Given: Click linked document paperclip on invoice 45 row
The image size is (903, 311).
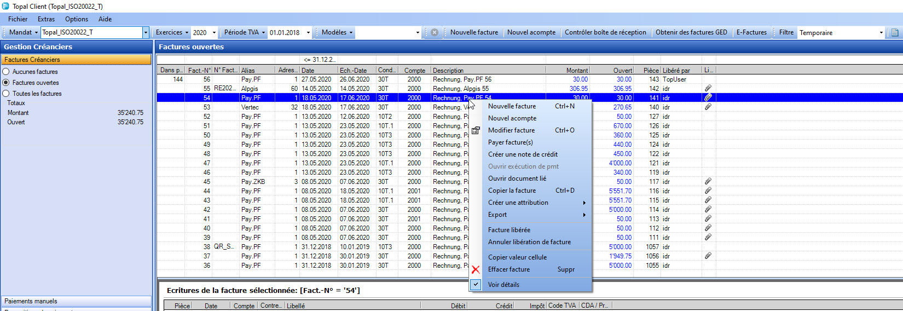Looking at the screenshot, I should pos(708,181).
